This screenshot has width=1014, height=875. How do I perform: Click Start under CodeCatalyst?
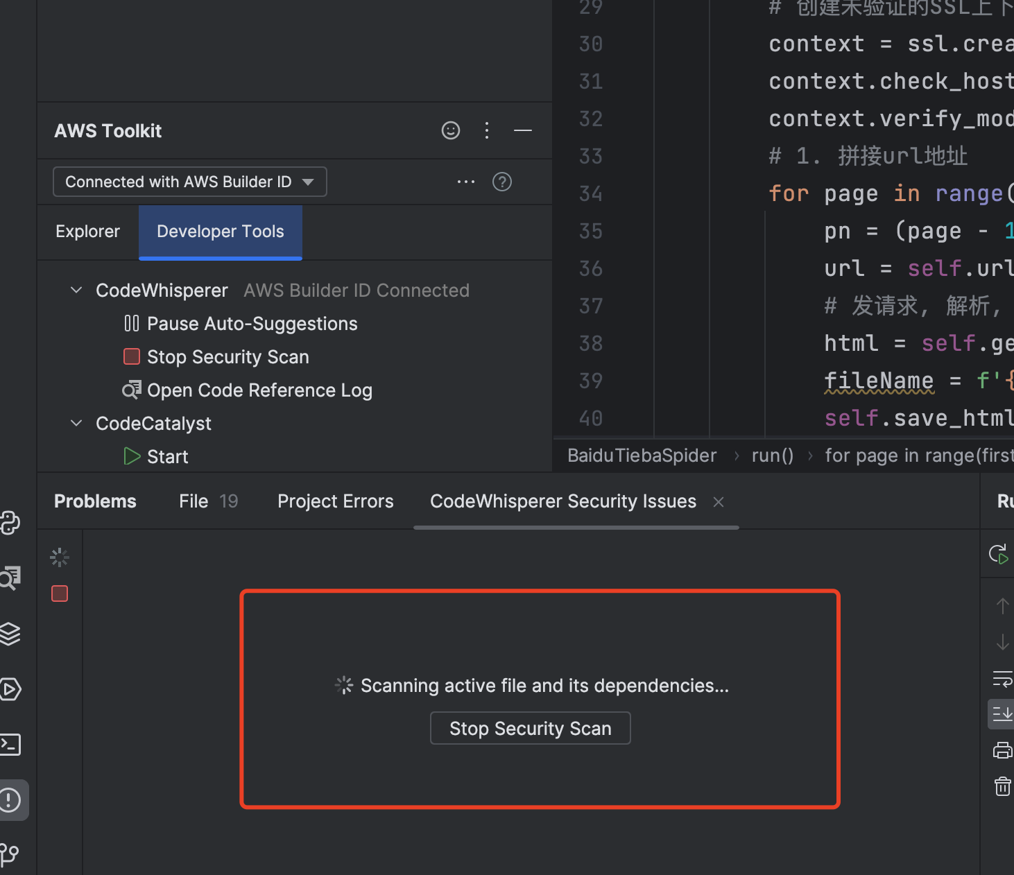168,457
